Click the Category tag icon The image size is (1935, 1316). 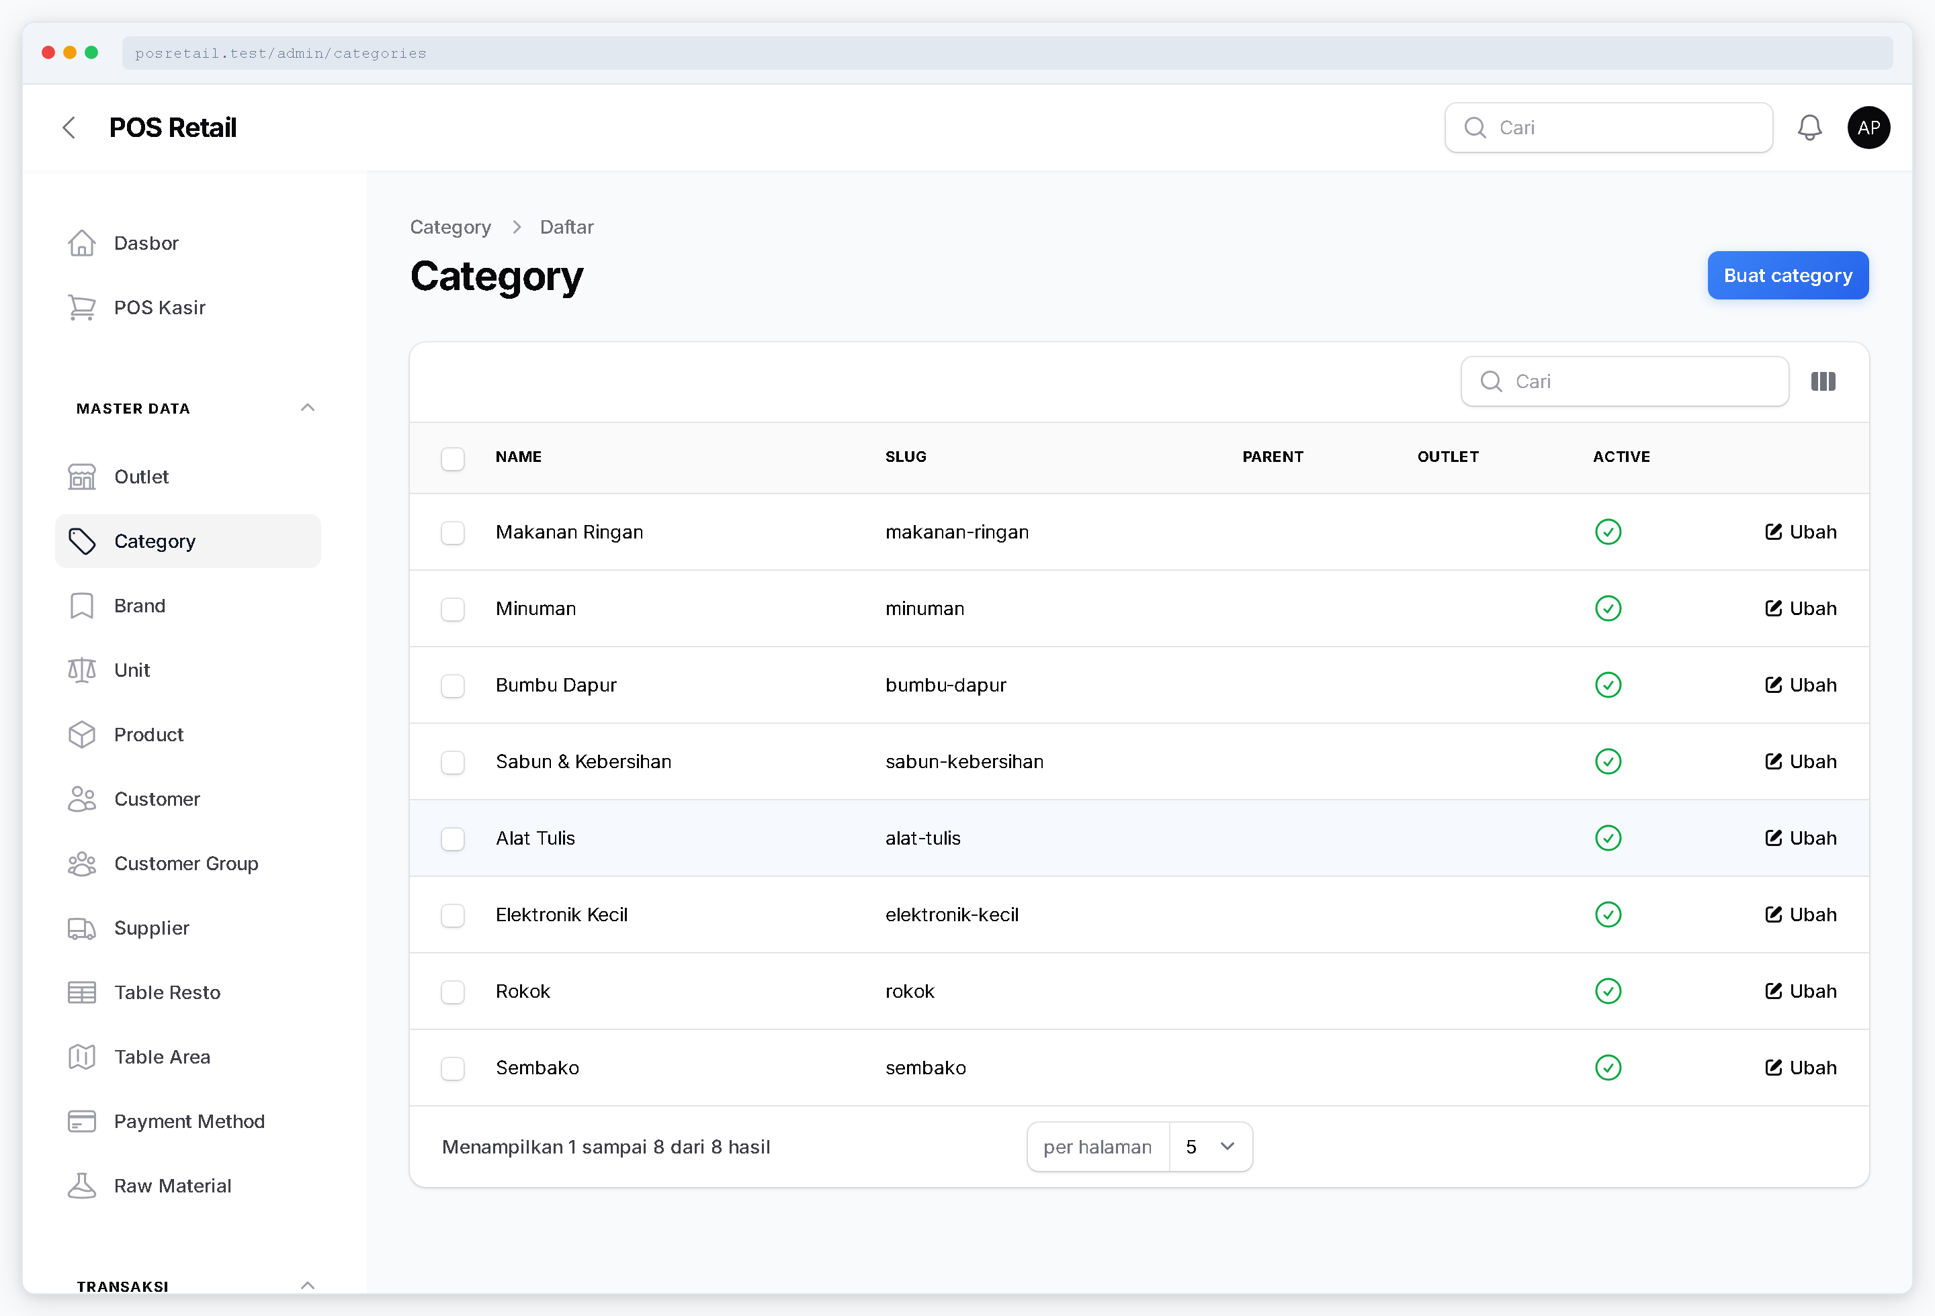click(81, 542)
